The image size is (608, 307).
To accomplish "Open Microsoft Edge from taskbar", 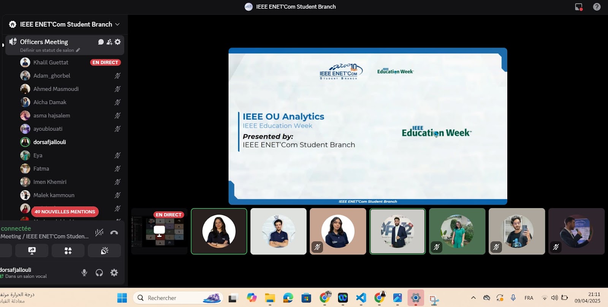I will (288, 298).
